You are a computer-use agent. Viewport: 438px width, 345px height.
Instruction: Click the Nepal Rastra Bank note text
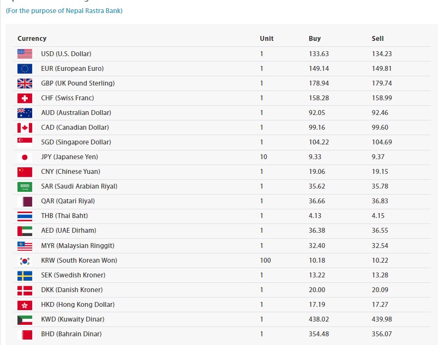64,11
